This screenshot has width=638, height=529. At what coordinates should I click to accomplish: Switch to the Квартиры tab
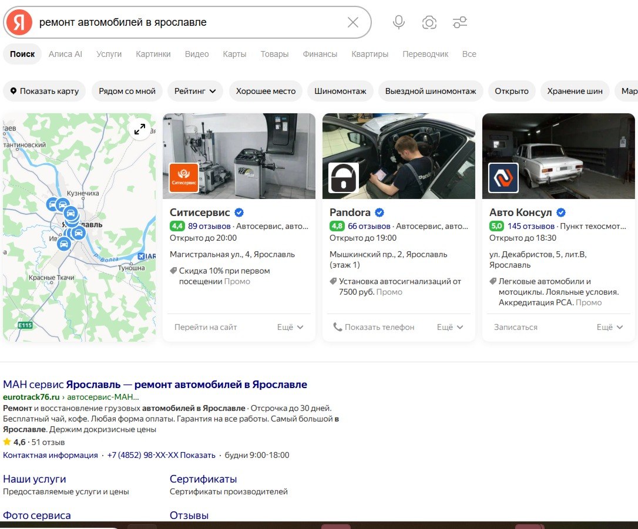coord(370,54)
